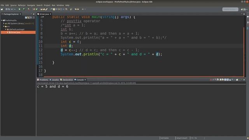Click the New Java Class toolbar icon

37,9
